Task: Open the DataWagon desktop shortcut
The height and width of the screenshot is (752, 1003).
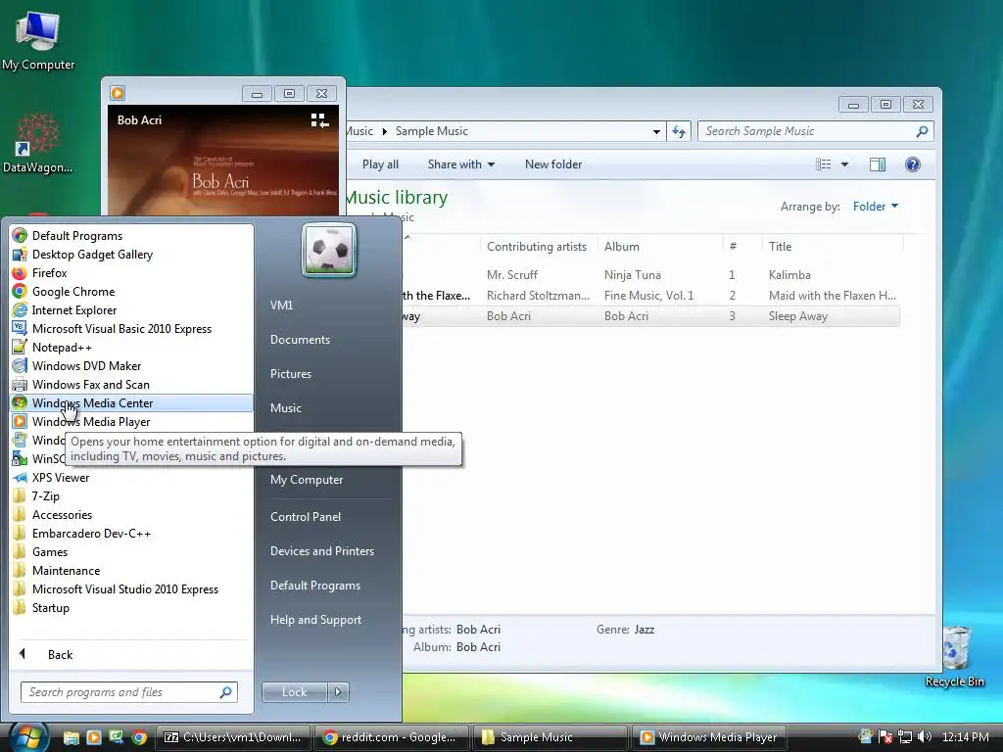Action: [37, 143]
